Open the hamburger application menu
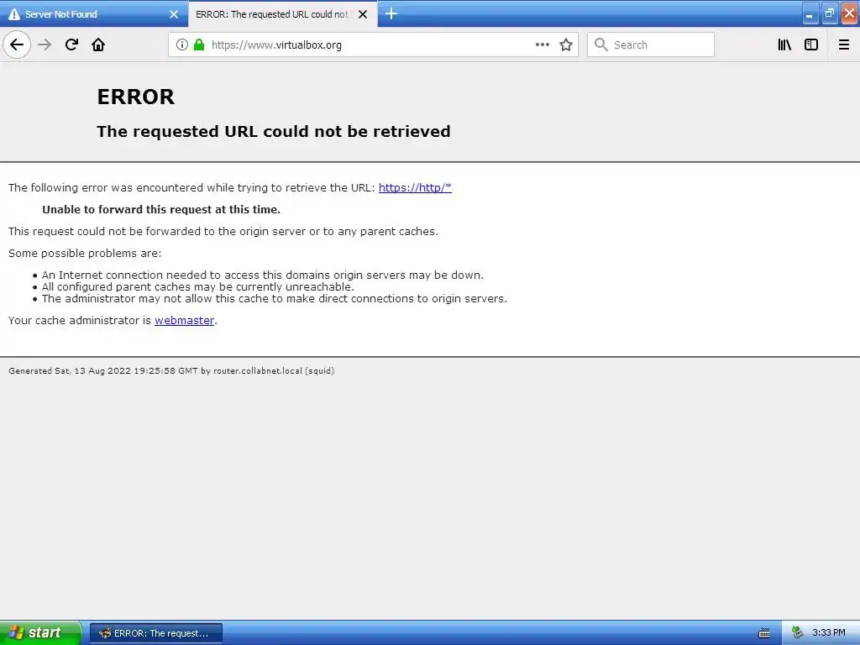 click(x=844, y=45)
